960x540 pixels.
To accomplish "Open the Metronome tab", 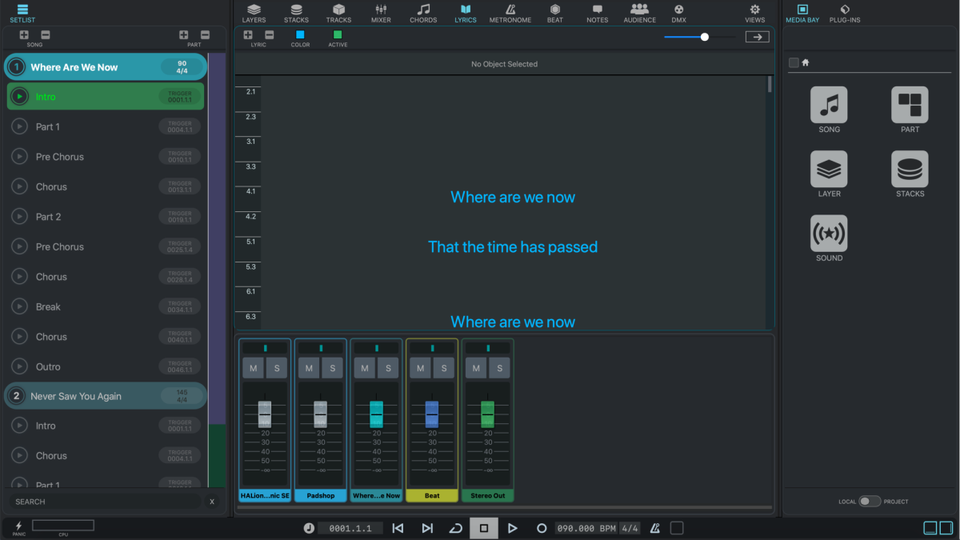I will (x=510, y=13).
